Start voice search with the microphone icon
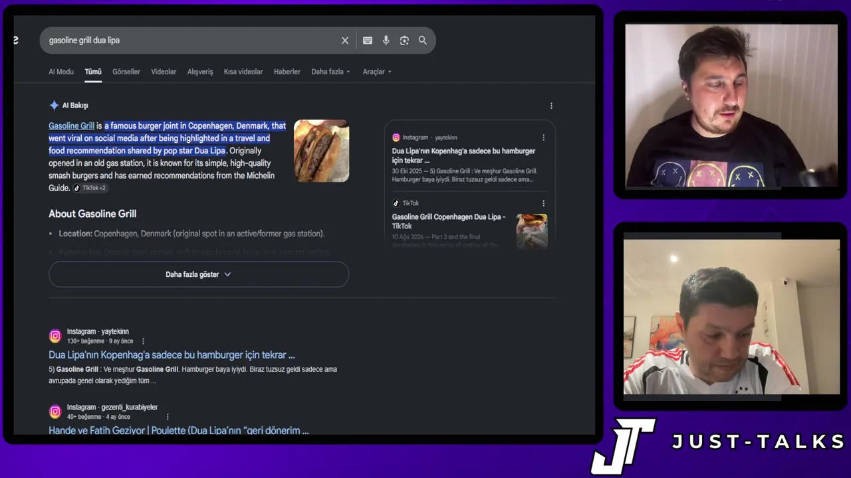 click(x=386, y=40)
